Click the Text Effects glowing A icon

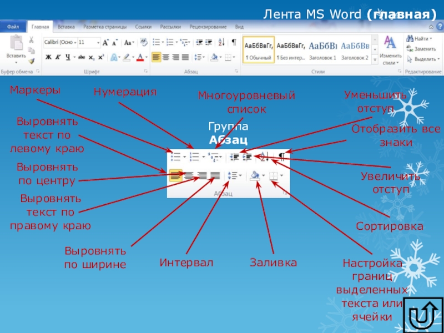114,58
